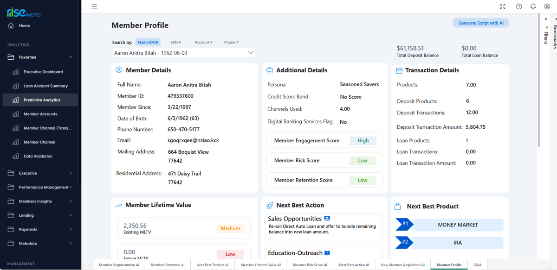Click the Payments folder icon
The height and width of the screenshot is (270, 557).
coord(11,229)
